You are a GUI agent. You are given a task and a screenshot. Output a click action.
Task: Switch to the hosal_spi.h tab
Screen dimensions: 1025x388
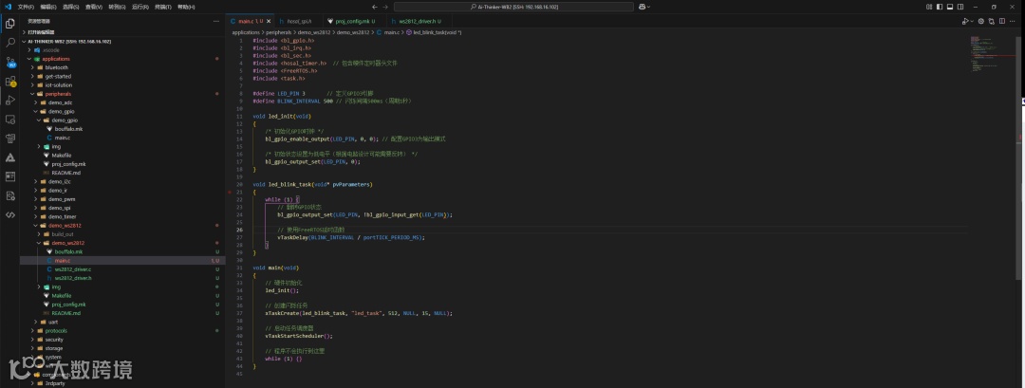[x=299, y=21]
